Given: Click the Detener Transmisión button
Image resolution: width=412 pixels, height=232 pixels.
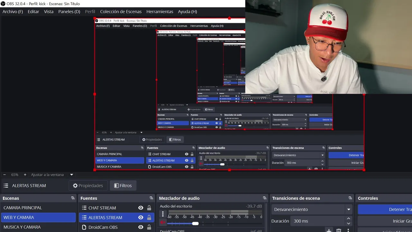Looking at the screenshot, I should click(x=385, y=209).
